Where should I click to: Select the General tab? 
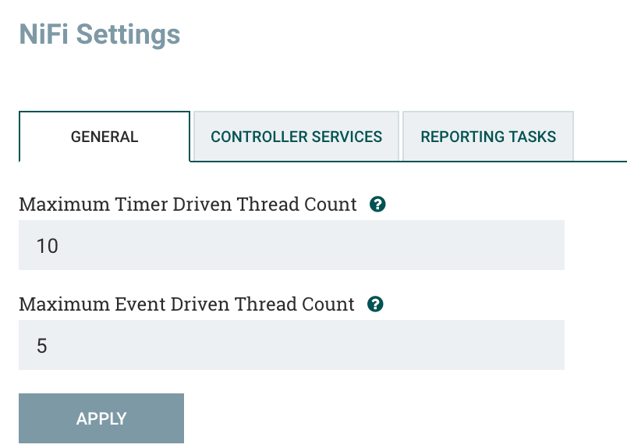104,137
